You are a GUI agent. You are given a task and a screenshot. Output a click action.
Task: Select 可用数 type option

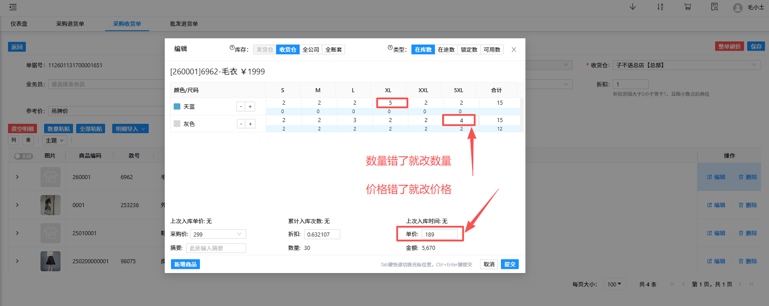[492, 49]
